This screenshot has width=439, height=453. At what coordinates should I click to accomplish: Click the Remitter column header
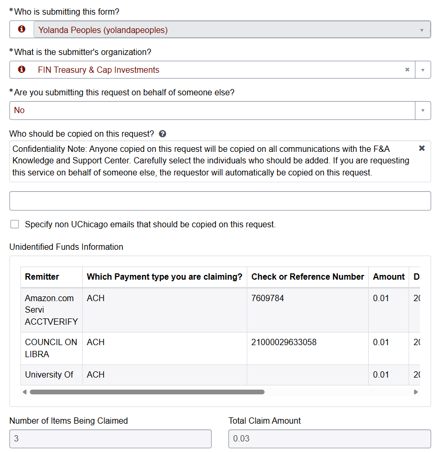coord(42,277)
